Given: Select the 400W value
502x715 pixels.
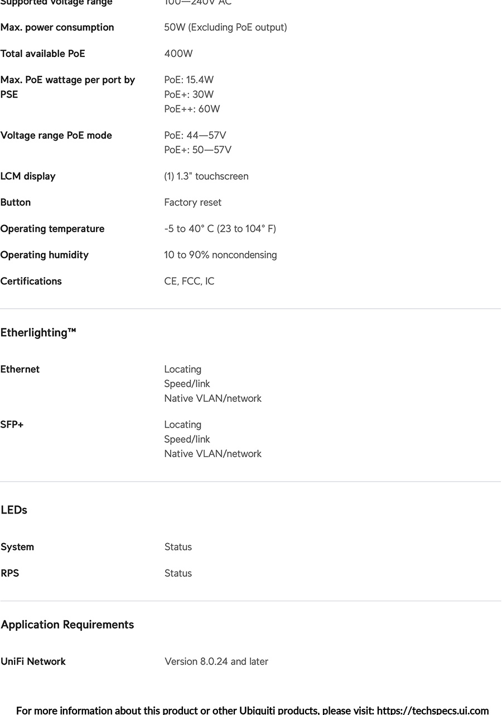Looking at the screenshot, I should (x=178, y=54).
